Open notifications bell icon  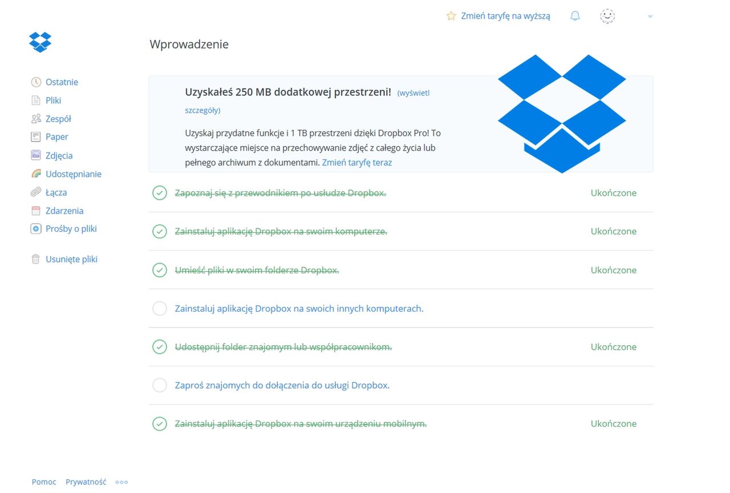pos(575,16)
